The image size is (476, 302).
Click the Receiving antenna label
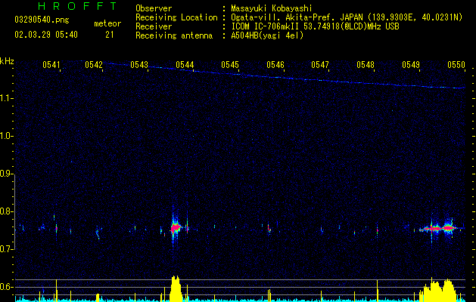(x=174, y=35)
